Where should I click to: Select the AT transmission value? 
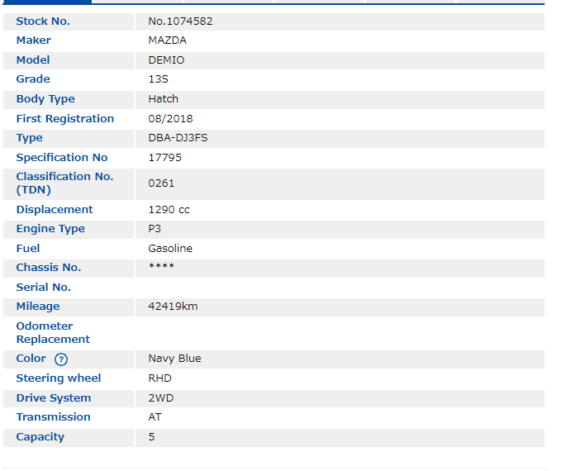(x=155, y=417)
